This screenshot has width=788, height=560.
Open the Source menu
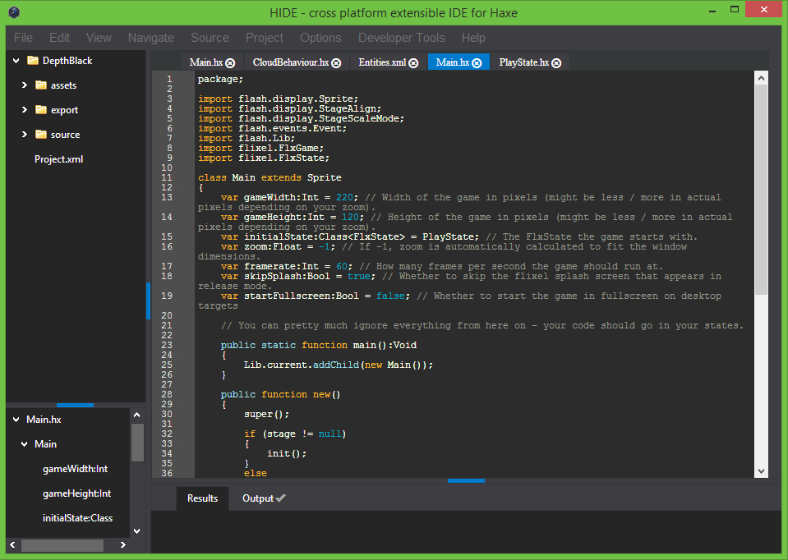(210, 38)
